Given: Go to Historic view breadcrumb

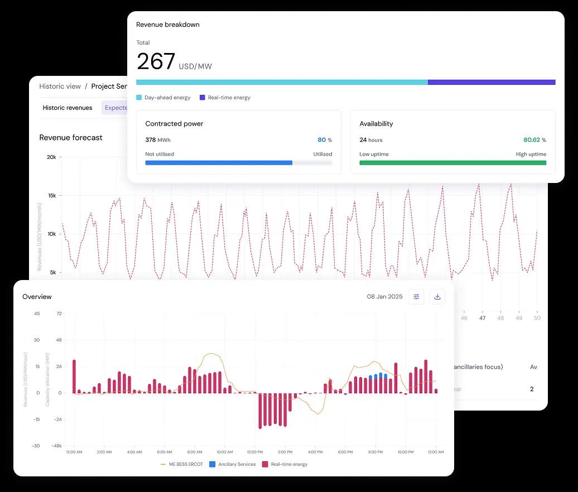Looking at the screenshot, I should pyautogui.click(x=60, y=86).
